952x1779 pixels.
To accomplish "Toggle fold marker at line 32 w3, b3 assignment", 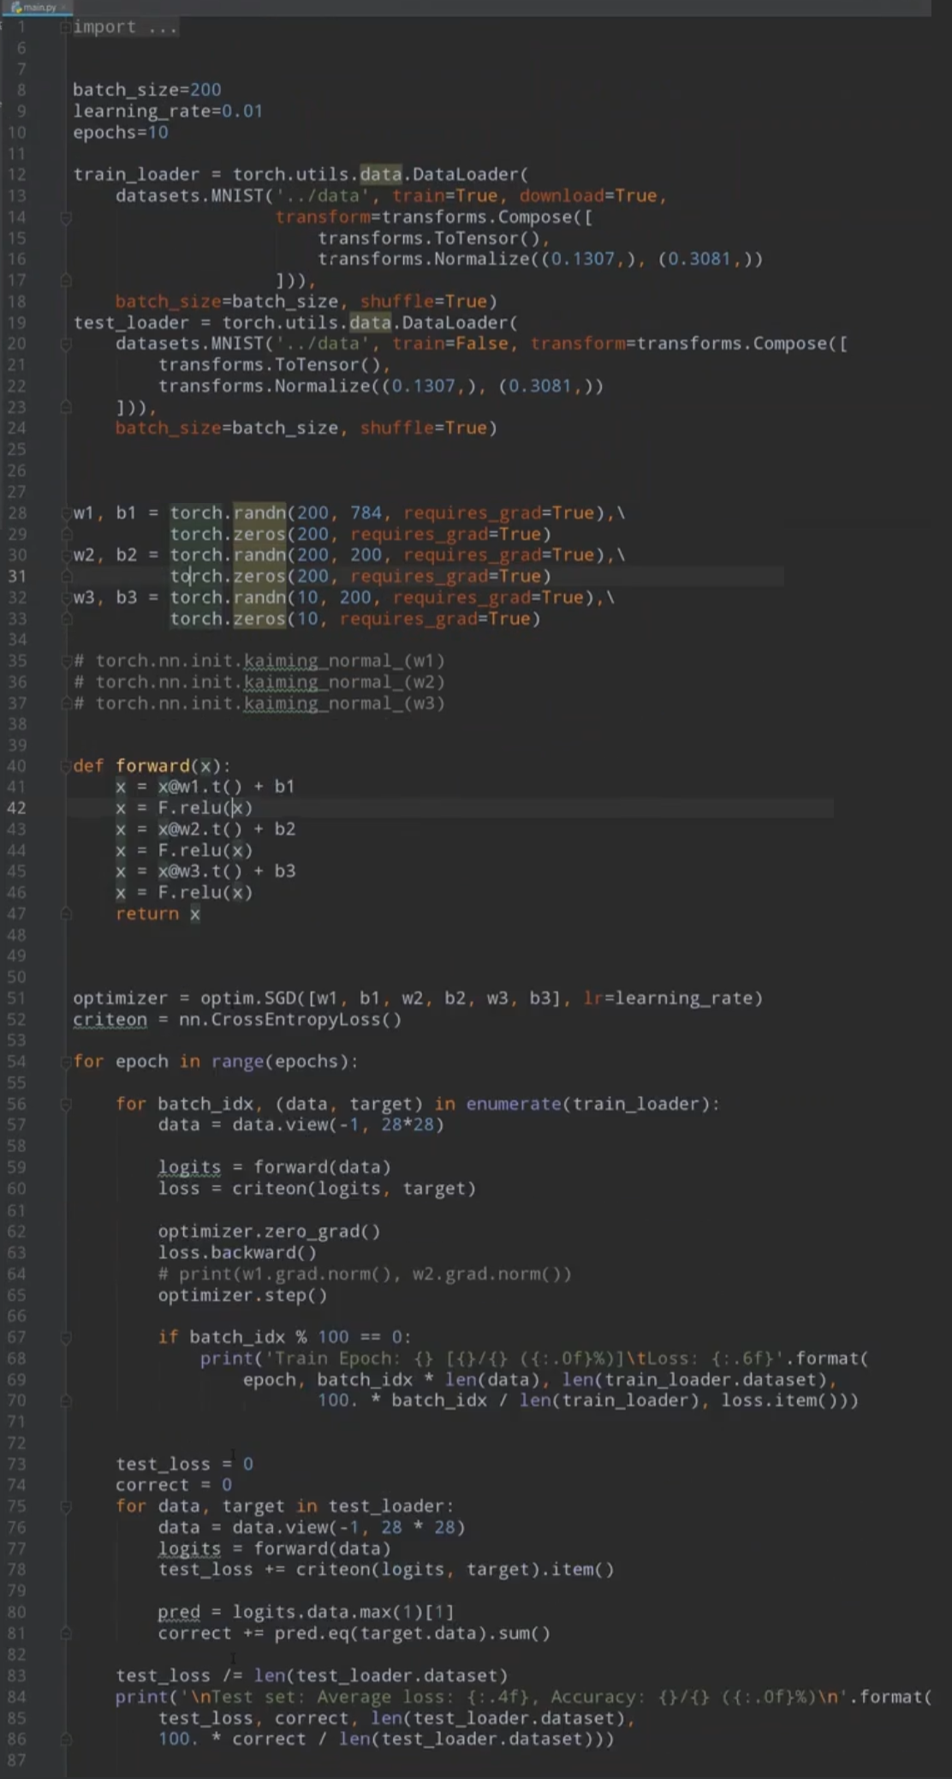I will point(65,597).
